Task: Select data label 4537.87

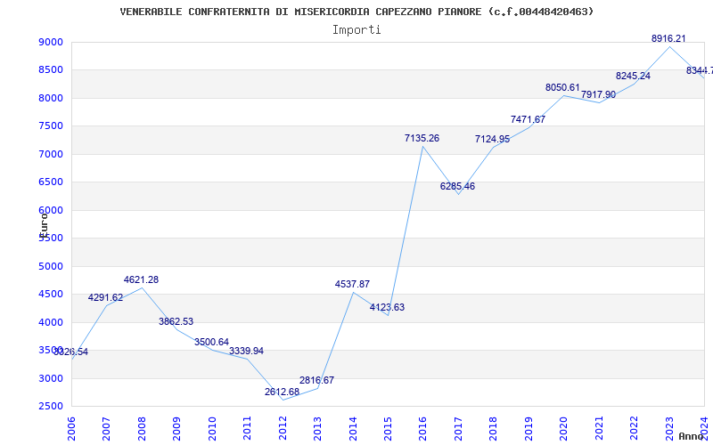Action: (x=352, y=284)
